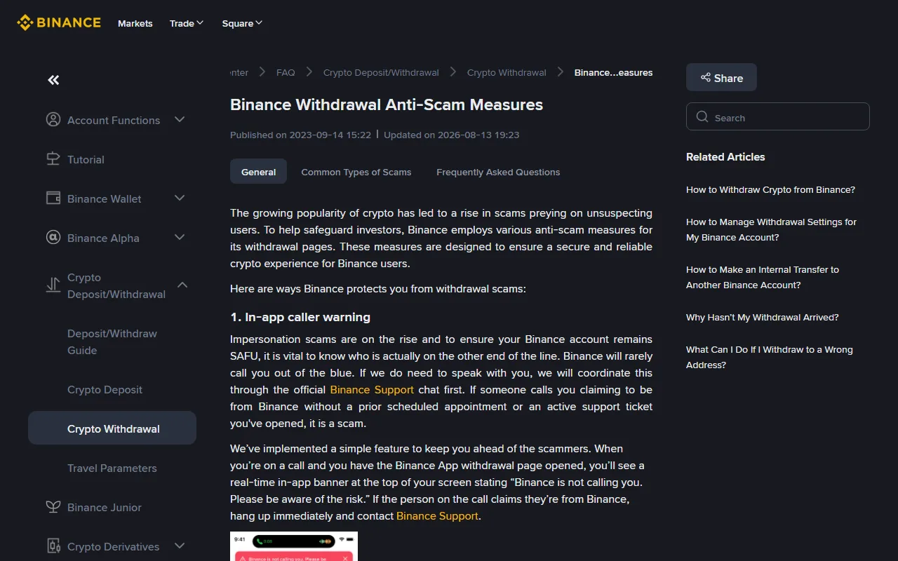Switch to Frequently Asked Questions tab
The image size is (898, 561).
(498, 172)
